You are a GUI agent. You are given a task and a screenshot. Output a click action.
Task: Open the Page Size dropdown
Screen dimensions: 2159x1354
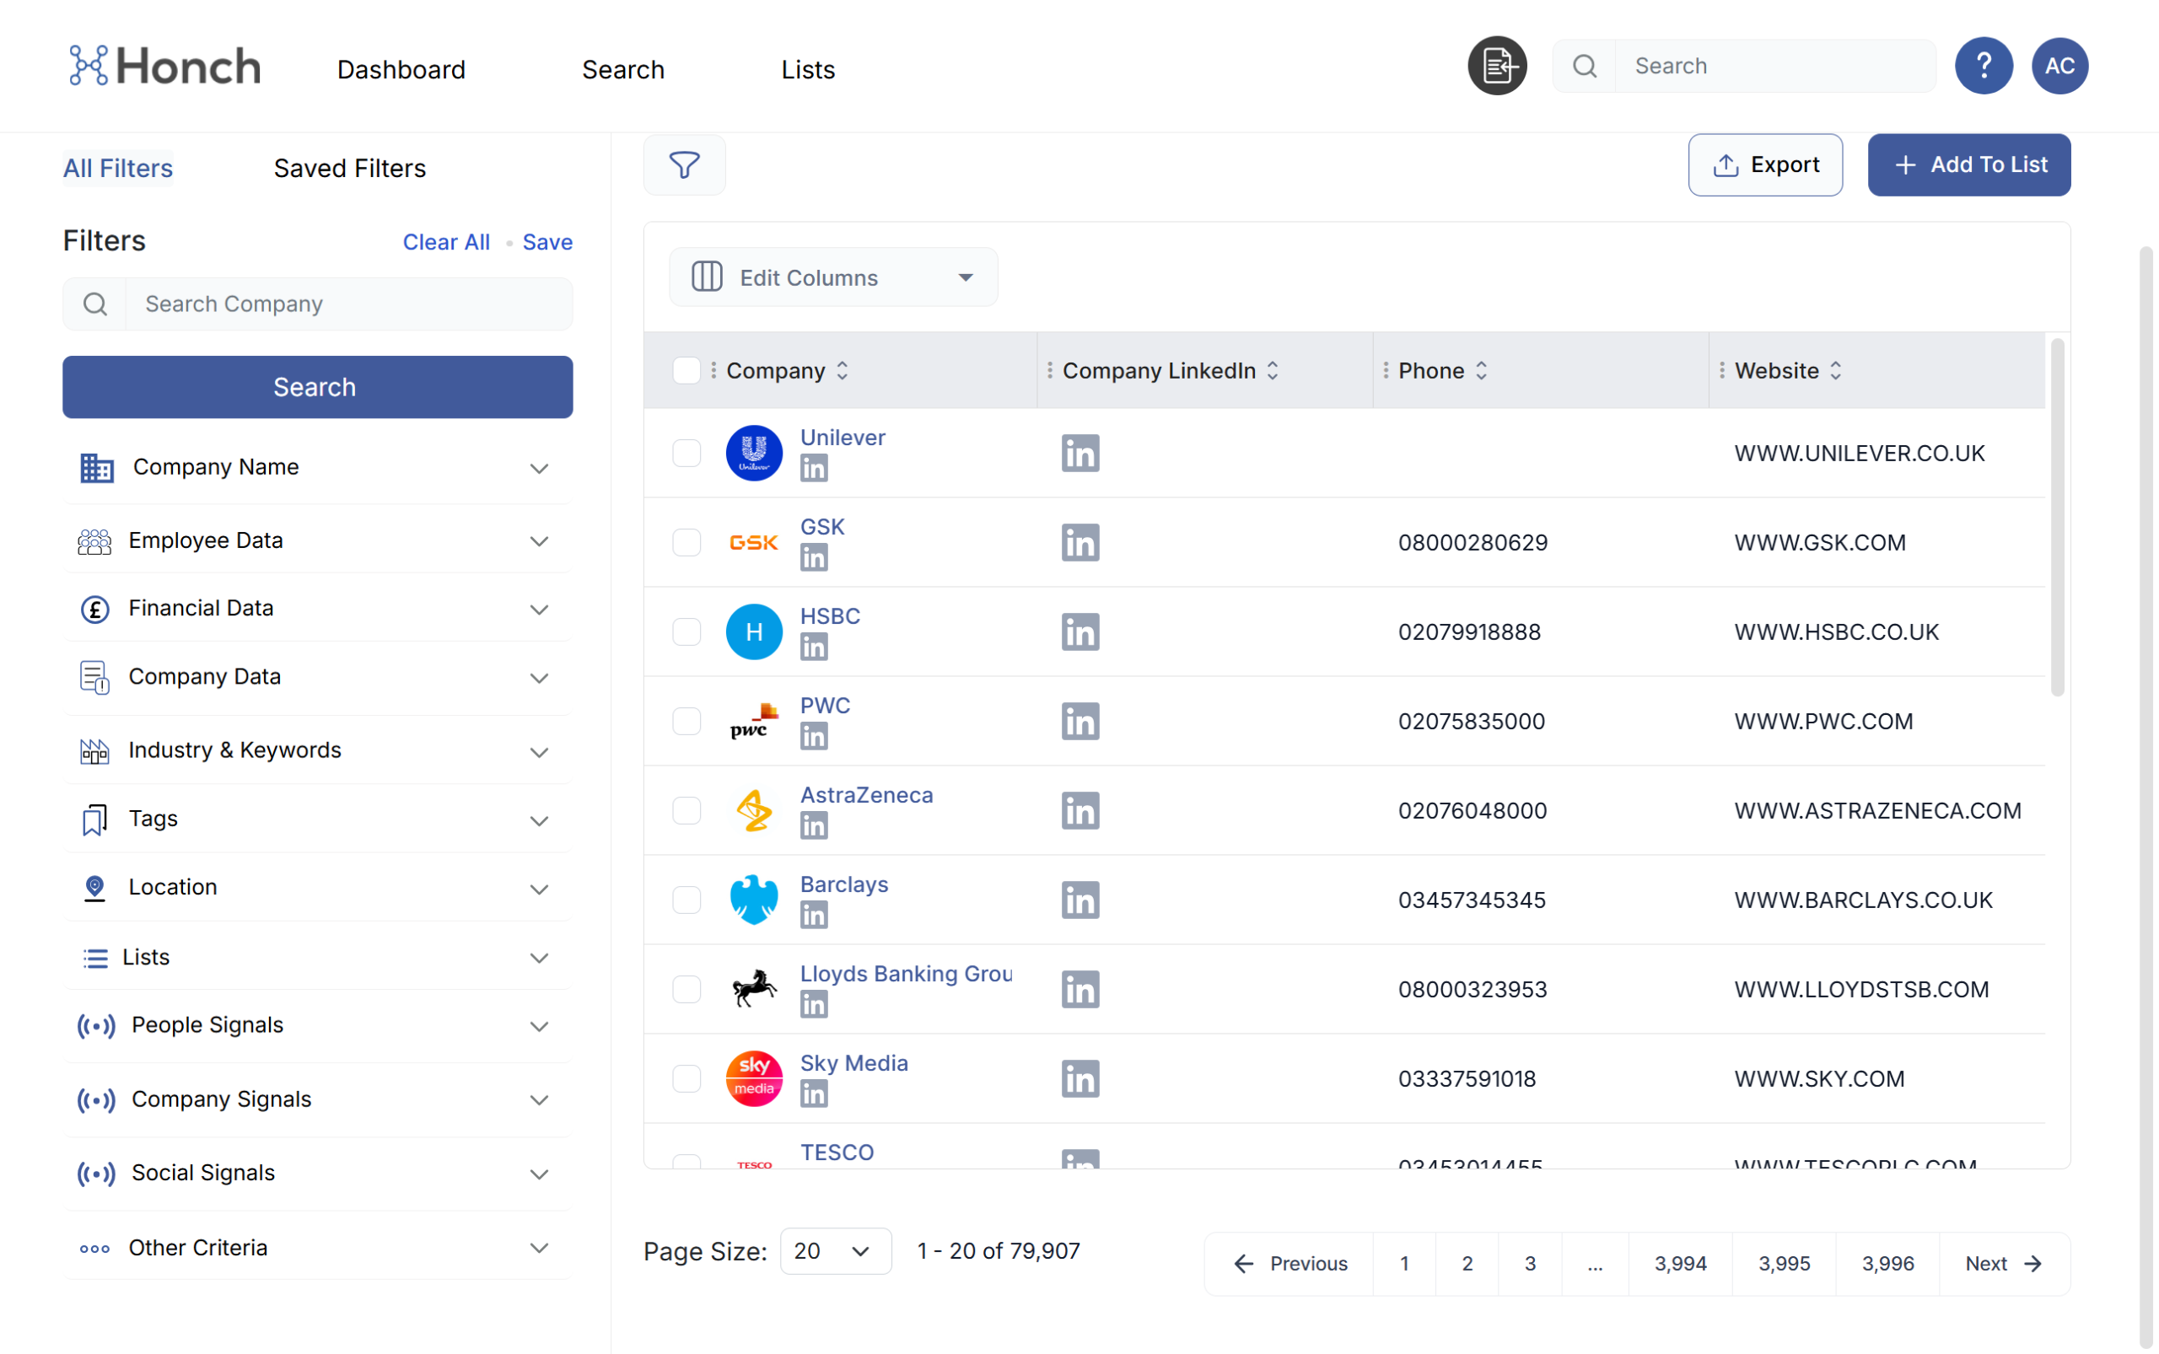pyautogui.click(x=835, y=1251)
